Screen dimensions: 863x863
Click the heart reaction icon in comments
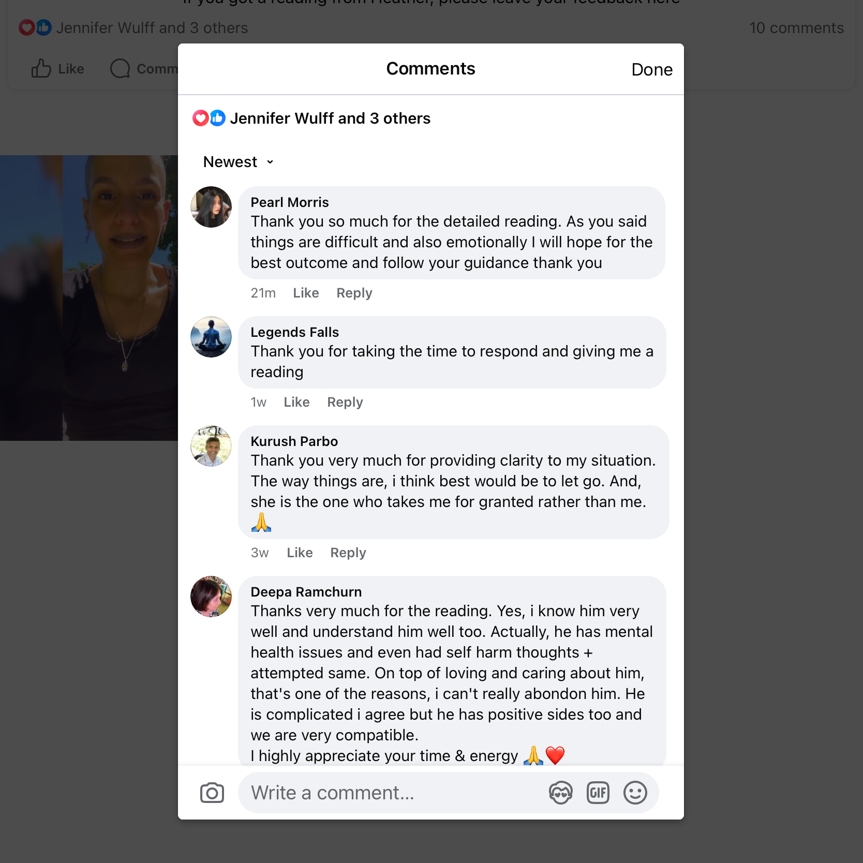click(x=200, y=118)
